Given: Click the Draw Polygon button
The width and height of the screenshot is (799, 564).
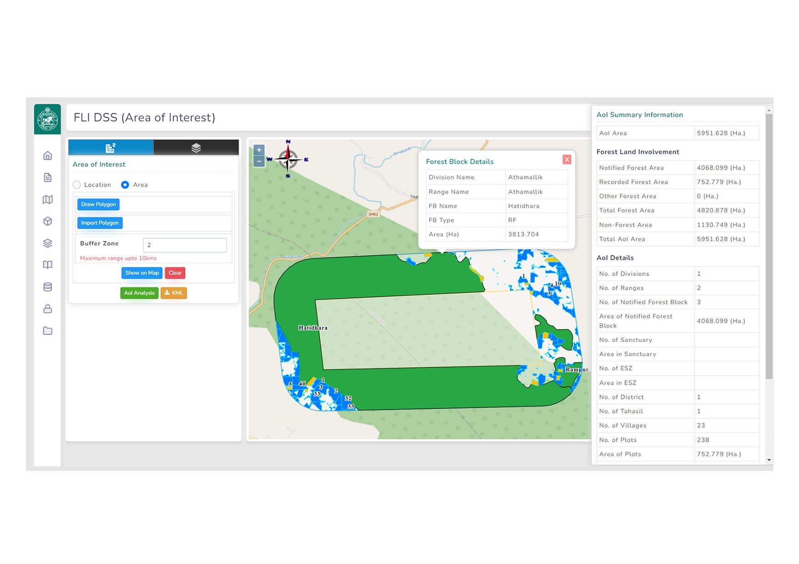Looking at the screenshot, I should (x=98, y=204).
